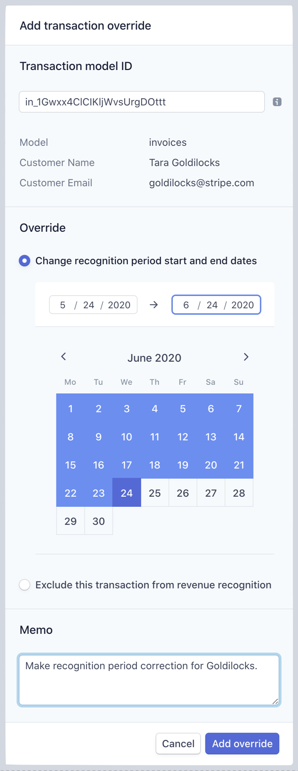Advance to next month in calendar
The height and width of the screenshot is (771, 298).
point(246,357)
